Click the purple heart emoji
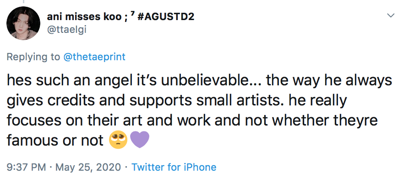Viewport: 404px width, 178px height. [x=139, y=140]
